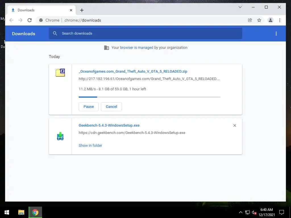Viewport: 291px width, 218px height.
Task: Bookmark this page with star icon
Action: tap(259, 20)
